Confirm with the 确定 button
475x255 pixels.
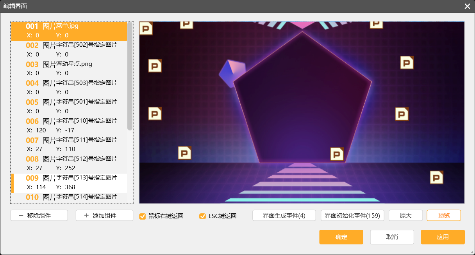tap(341, 237)
